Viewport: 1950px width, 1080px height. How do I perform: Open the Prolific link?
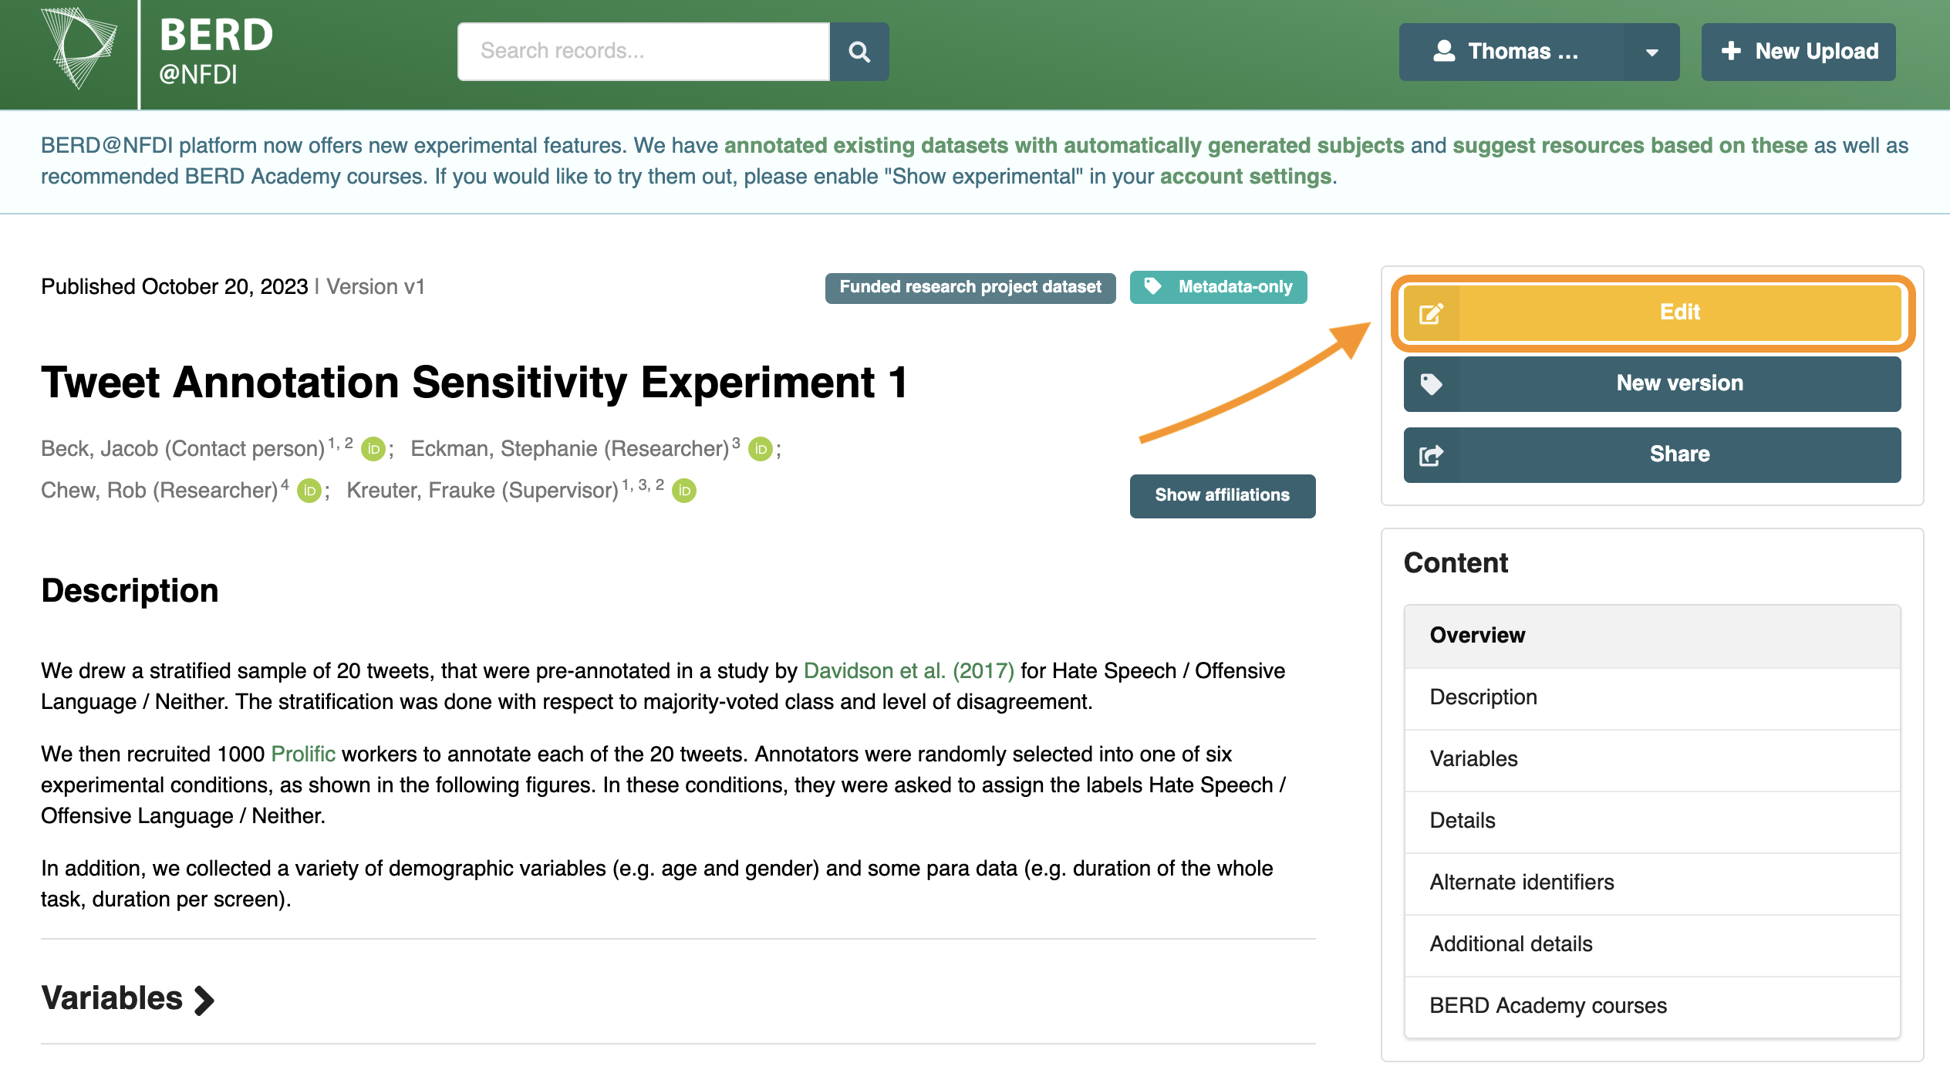303,754
